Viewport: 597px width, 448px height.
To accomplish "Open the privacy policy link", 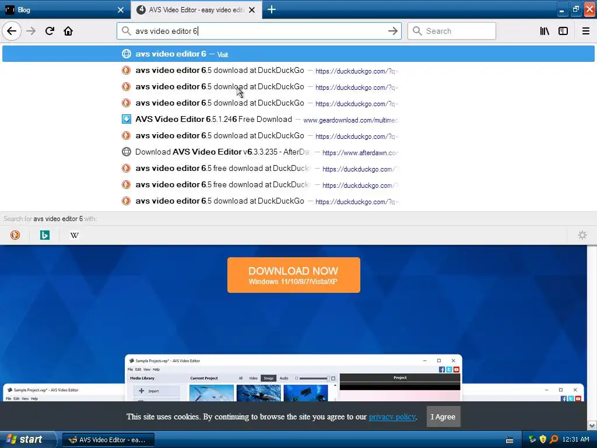I will pyautogui.click(x=392, y=416).
